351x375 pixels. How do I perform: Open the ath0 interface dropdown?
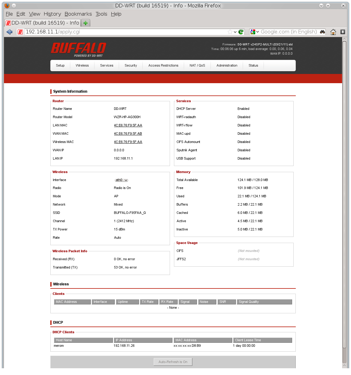[x=121, y=180]
